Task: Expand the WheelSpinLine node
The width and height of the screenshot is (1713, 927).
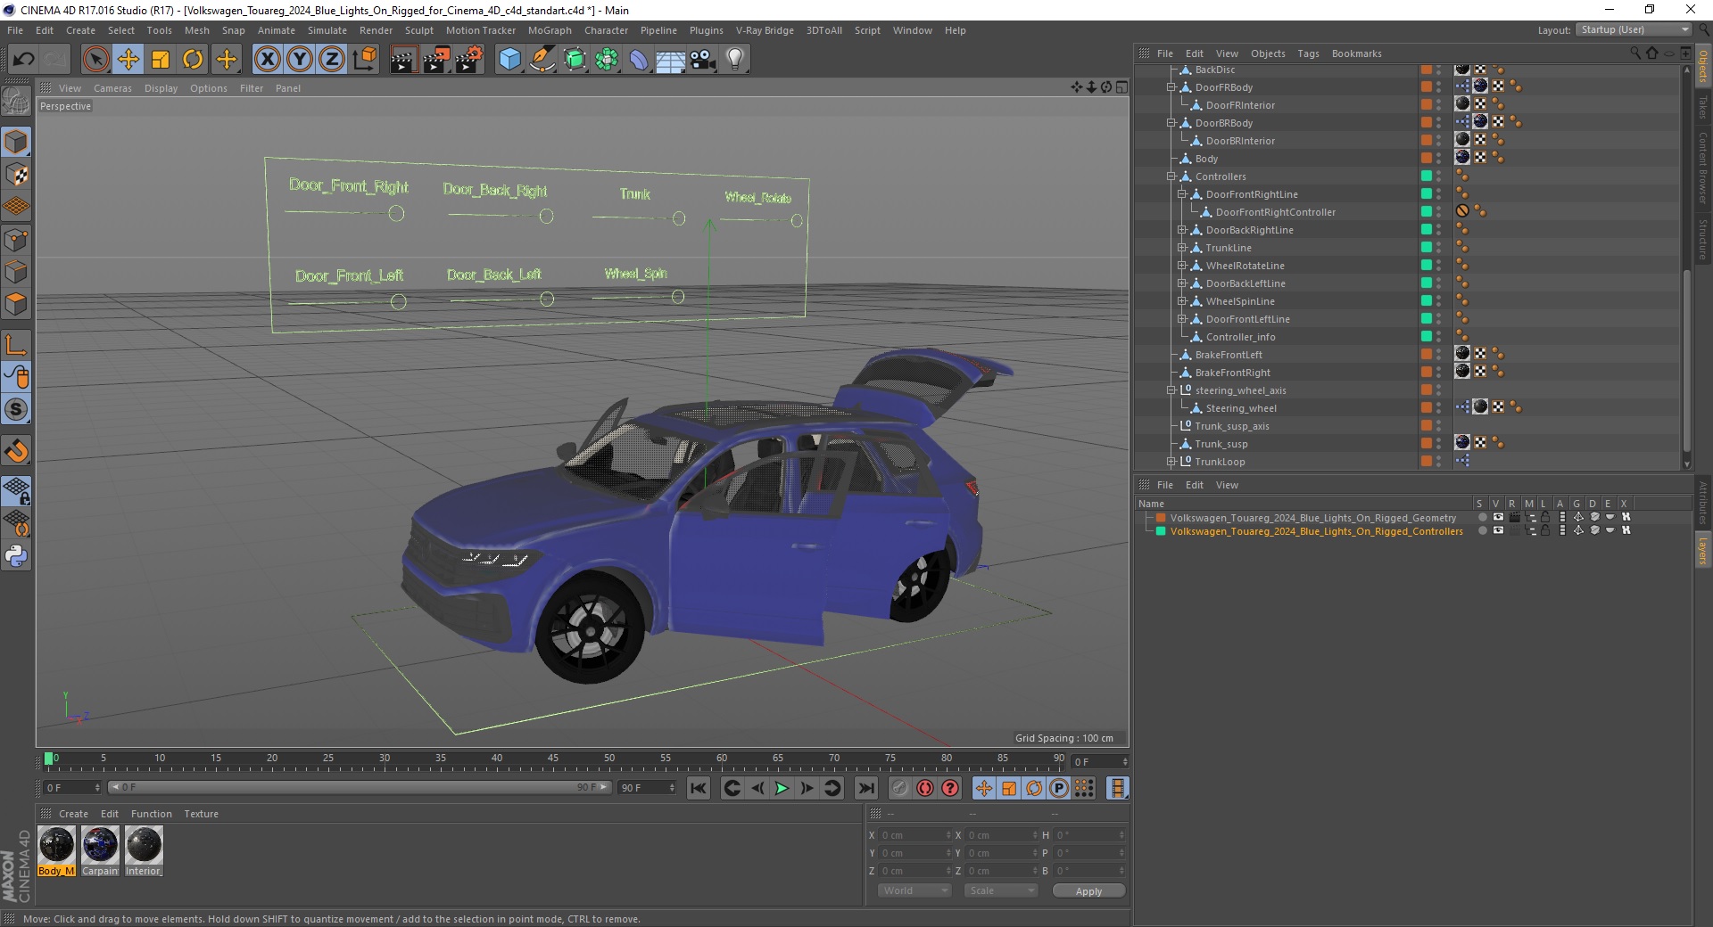Action: coord(1182,301)
